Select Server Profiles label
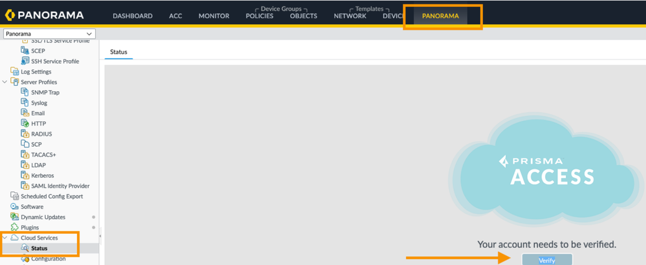Screen dimensions: 646x265 point(39,82)
